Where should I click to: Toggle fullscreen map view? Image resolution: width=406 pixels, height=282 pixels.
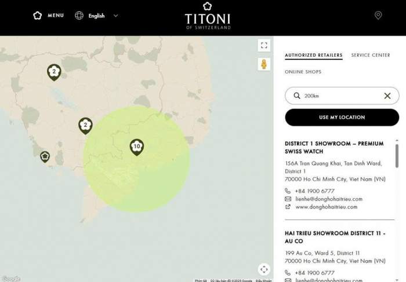pos(264,45)
